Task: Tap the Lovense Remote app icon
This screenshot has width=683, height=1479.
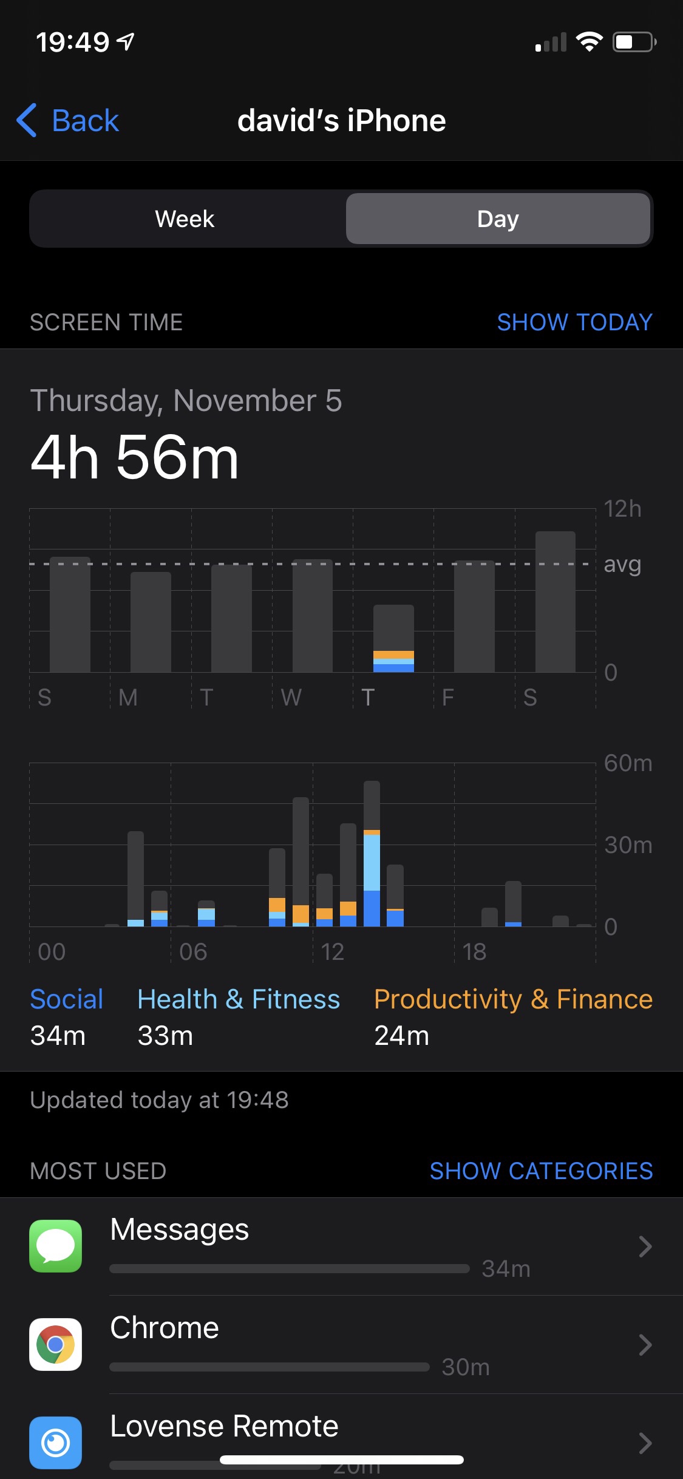Action: click(x=55, y=1443)
